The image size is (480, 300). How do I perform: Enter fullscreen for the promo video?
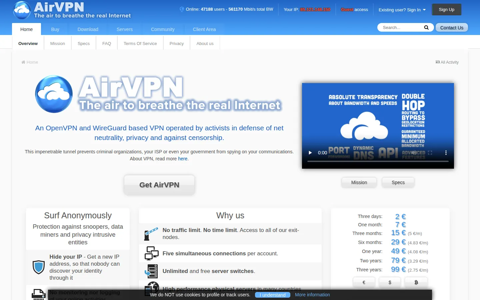pyautogui.click(x=430, y=153)
